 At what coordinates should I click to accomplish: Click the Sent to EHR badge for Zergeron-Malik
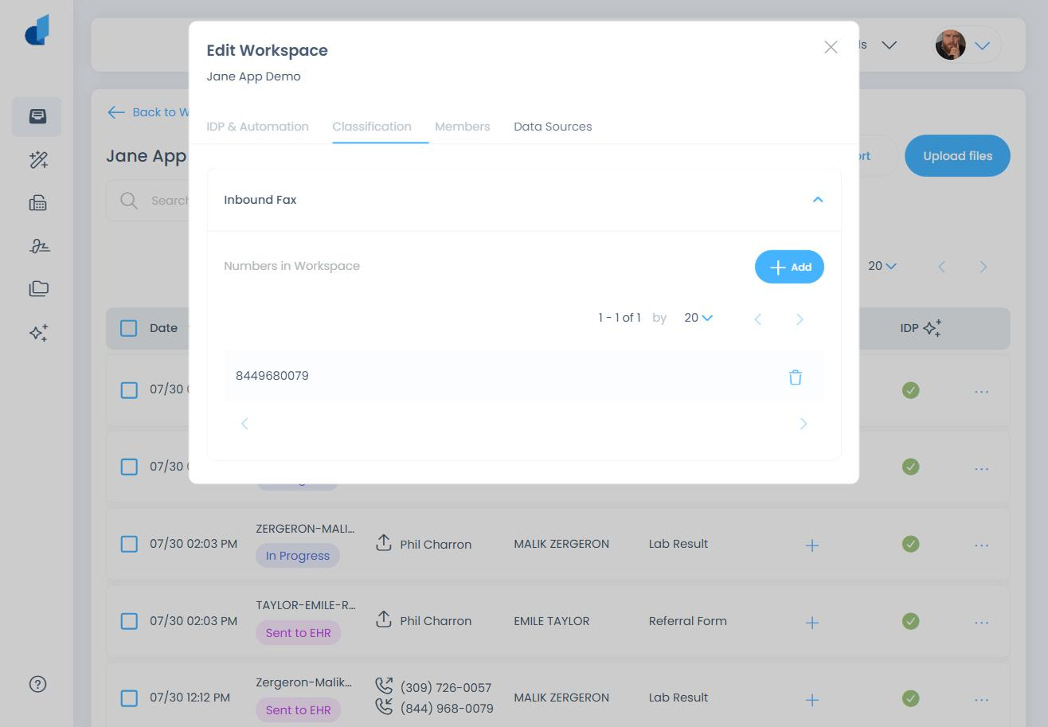click(x=298, y=710)
